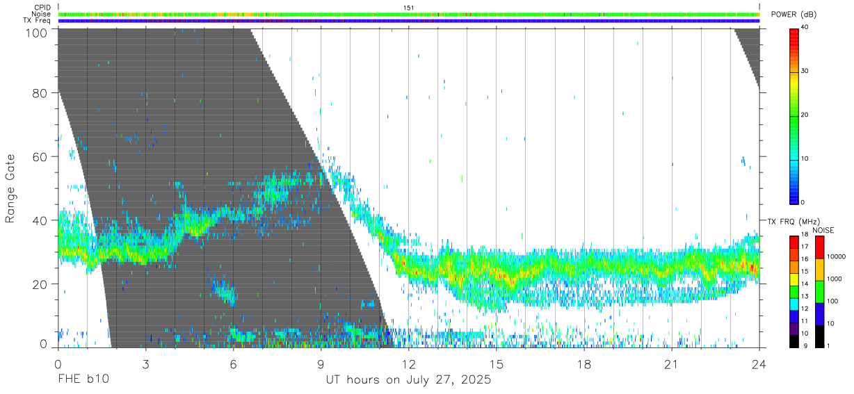Screen dimensions: 854x394
Task: Click the "Noise" row label at top
Action: pyautogui.click(x=42, y=14)
